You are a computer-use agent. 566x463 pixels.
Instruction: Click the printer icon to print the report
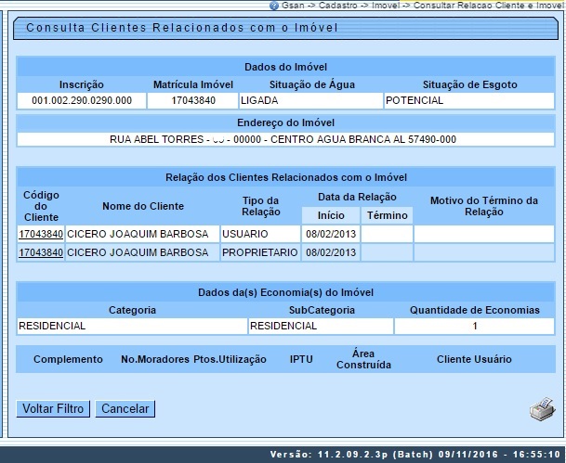(x=542, y=409)
